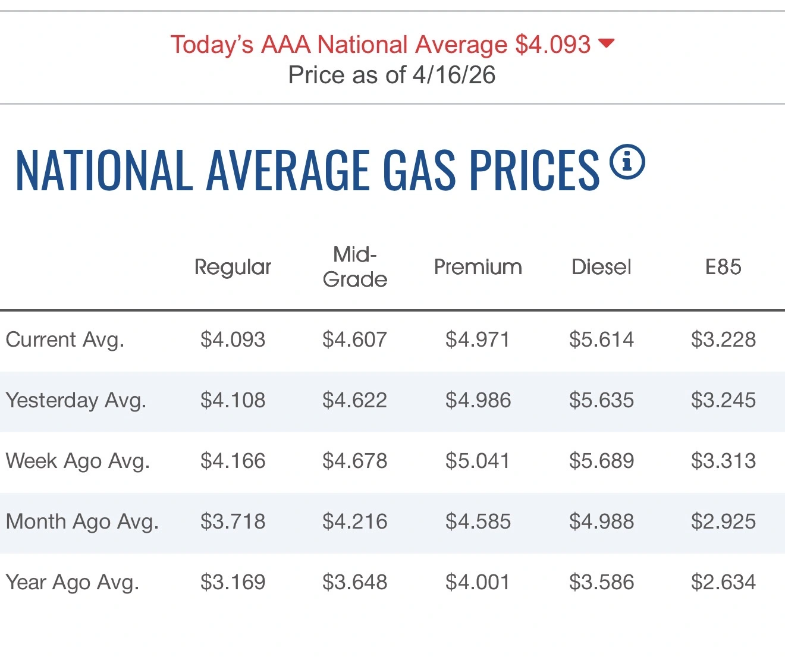
Task: Select the Diesel column header
Action: 601,267
